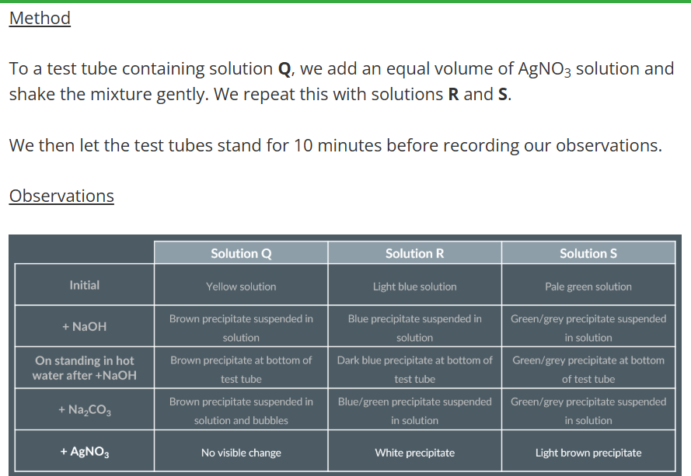Click the Yellow solution cell
The width and height of the screenshot is (691, 476).
coord(241,287)
